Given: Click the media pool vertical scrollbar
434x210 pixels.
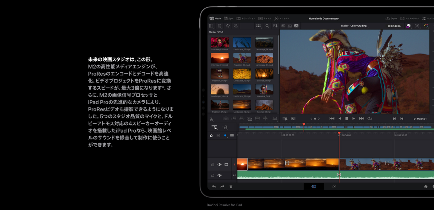Looking at the screenshot, I should 278,55.
